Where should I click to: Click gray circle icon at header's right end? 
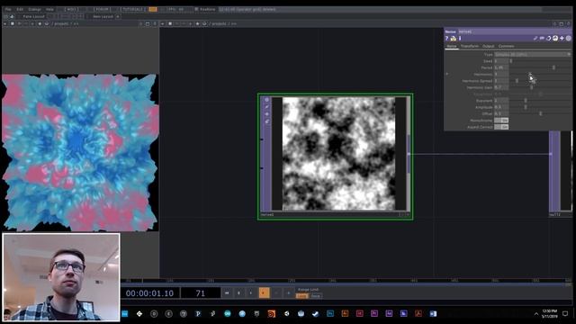click(x=569, y=38)
